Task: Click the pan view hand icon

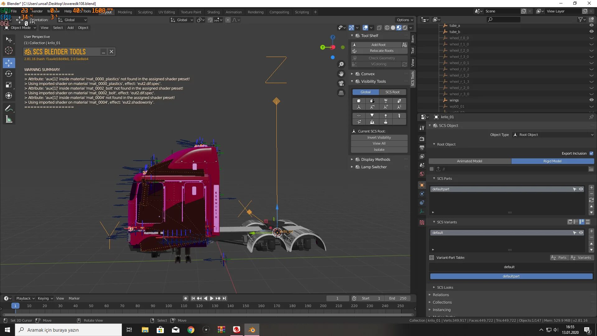Action: 341,74
